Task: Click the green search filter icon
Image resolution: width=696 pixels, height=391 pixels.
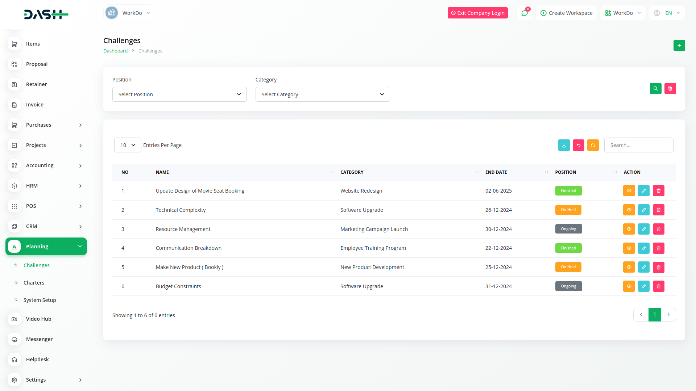Action: coord(655,89)
